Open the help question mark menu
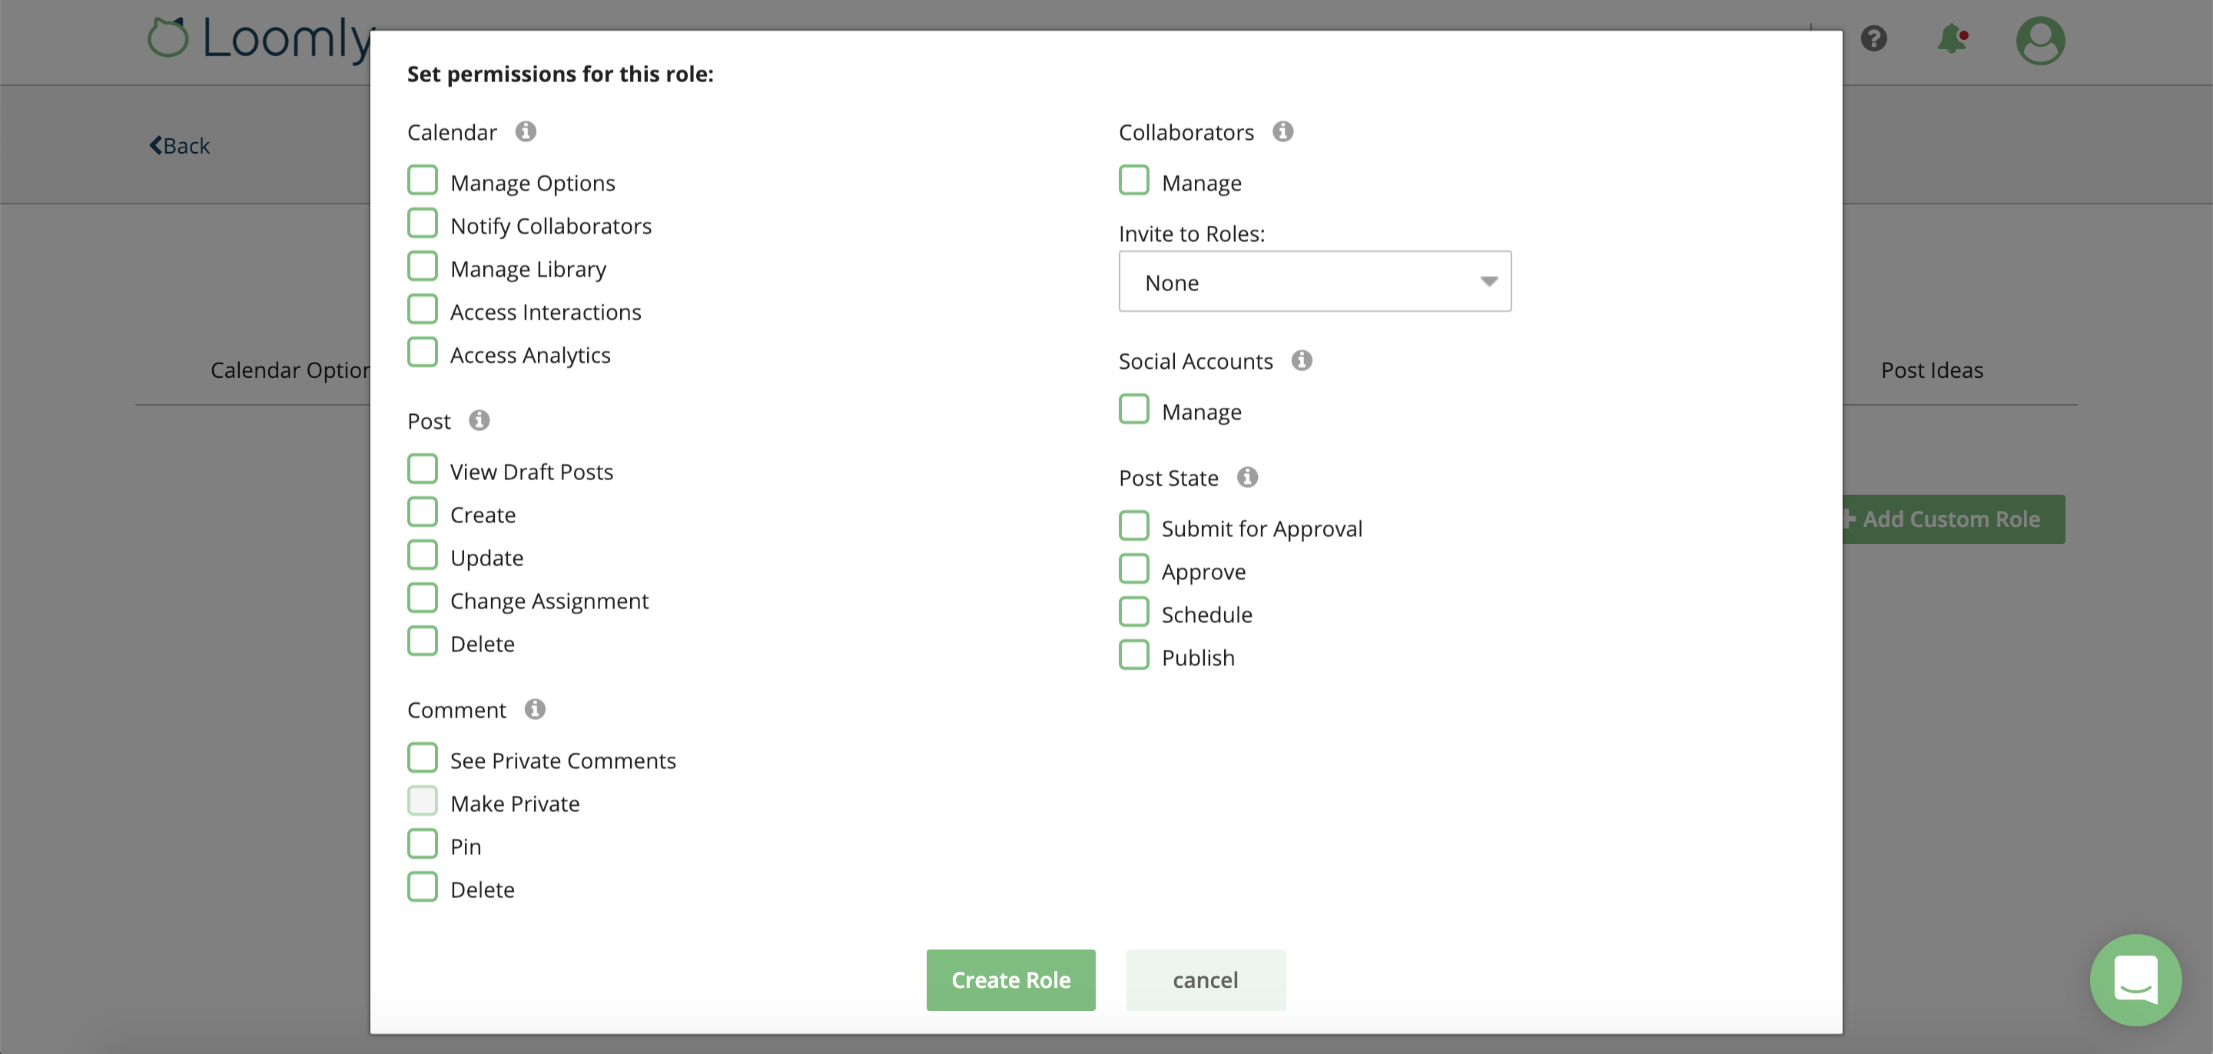The width and height of the screenshot is (2213, 1054). pos(1875,39)
